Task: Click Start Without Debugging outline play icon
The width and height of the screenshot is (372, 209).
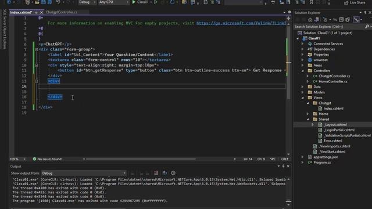Action: pyautogui.click(x=156, y=2)
